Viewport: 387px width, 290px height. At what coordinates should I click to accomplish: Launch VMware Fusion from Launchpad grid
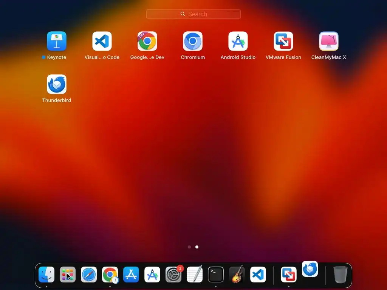pos(283,41)
